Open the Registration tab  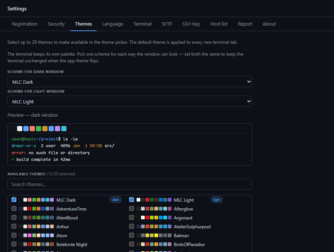tap(24, 24)
